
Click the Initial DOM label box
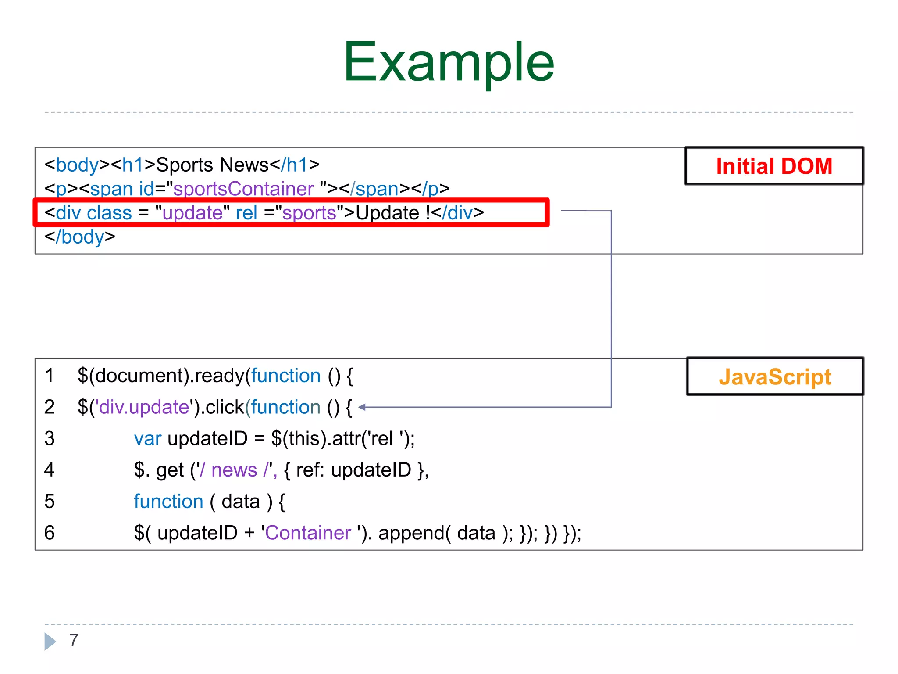[774, 166]
